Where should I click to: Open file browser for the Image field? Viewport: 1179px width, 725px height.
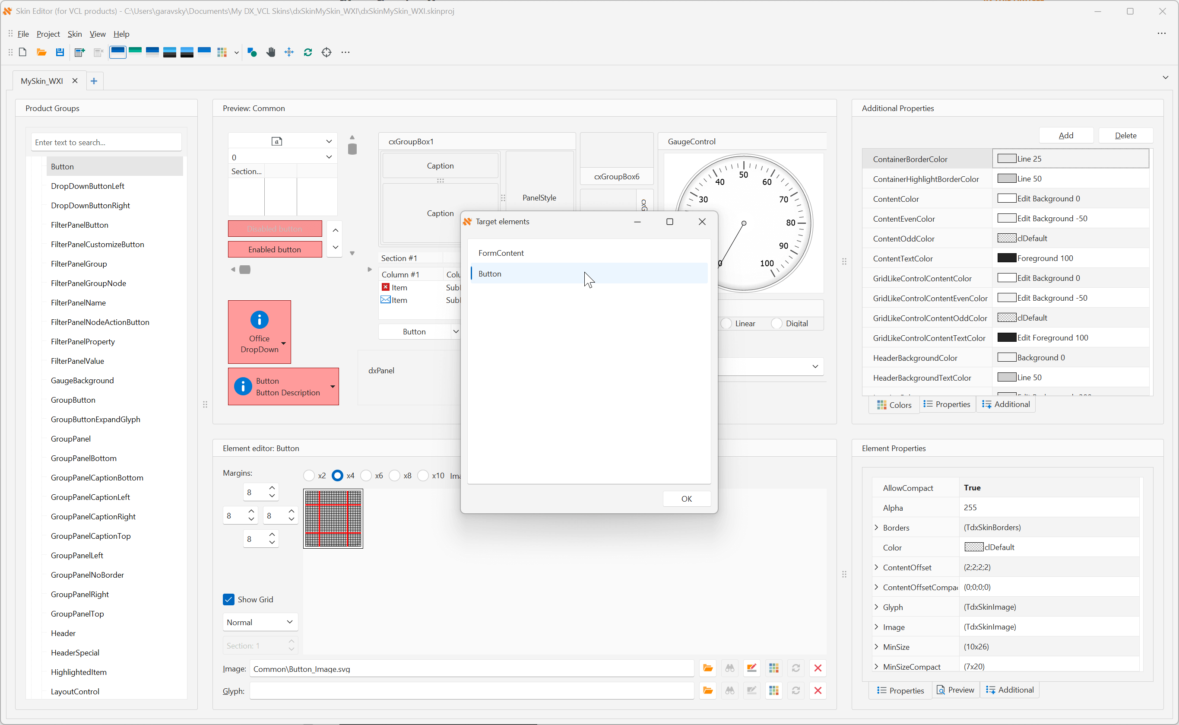point(708,668)
